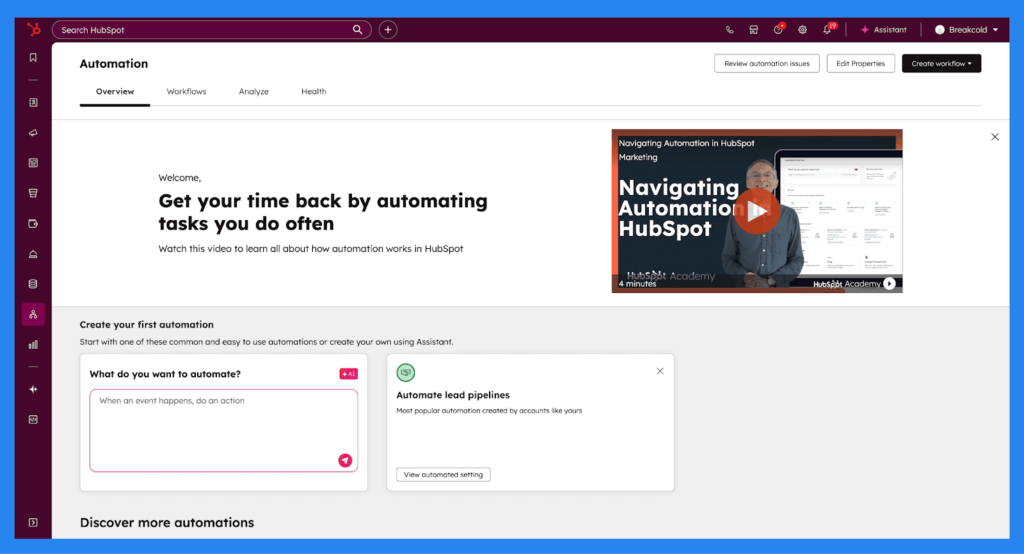Open the phone calling icon

[730, 29]
